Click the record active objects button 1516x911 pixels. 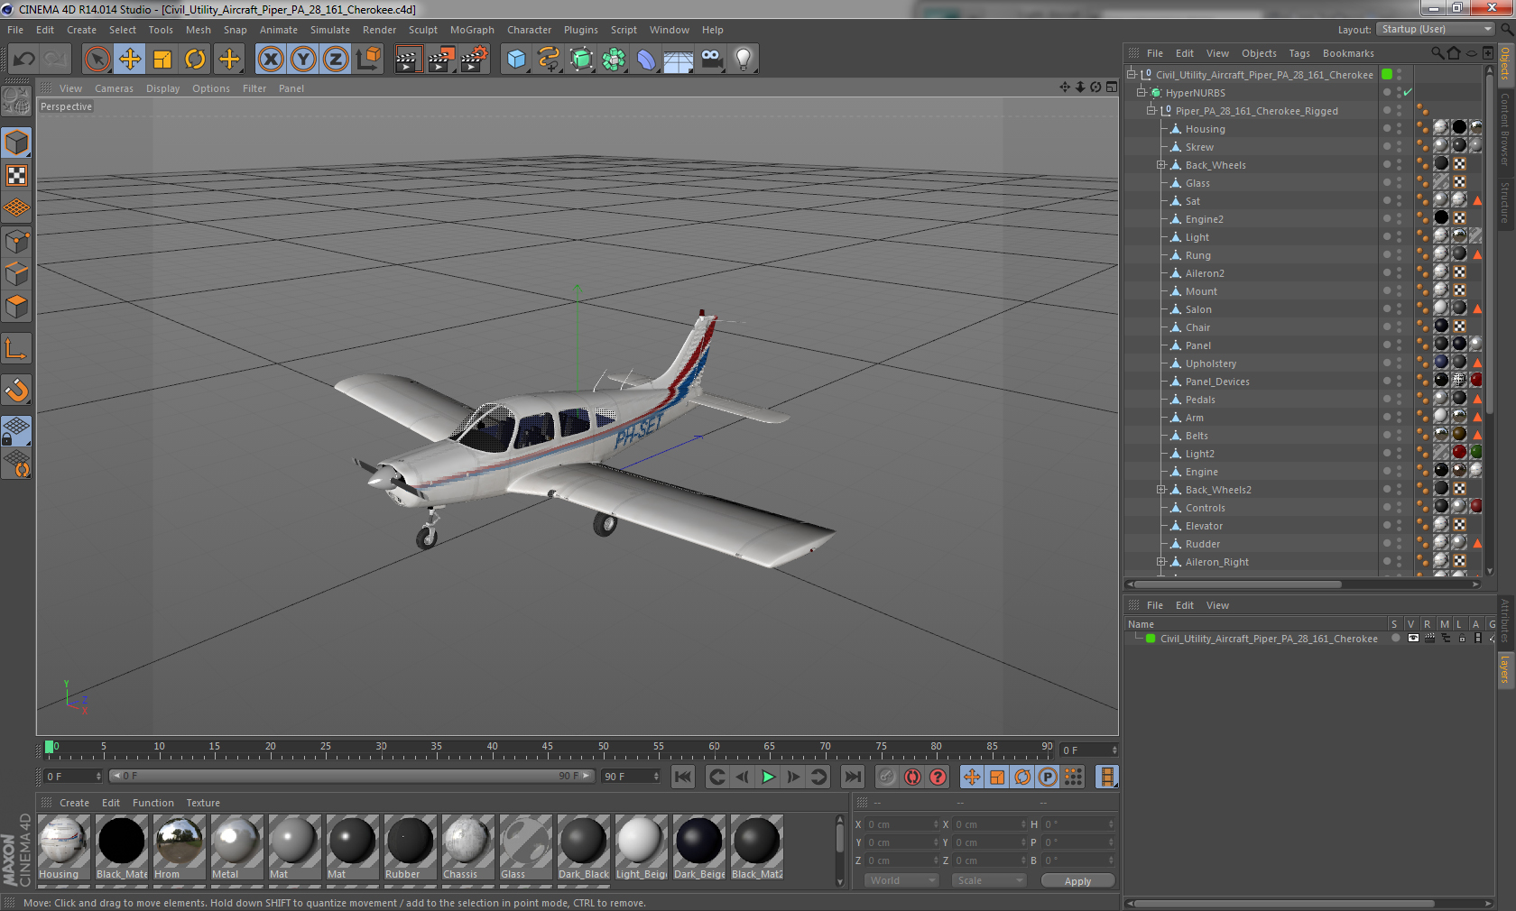[x=887, y=777]
